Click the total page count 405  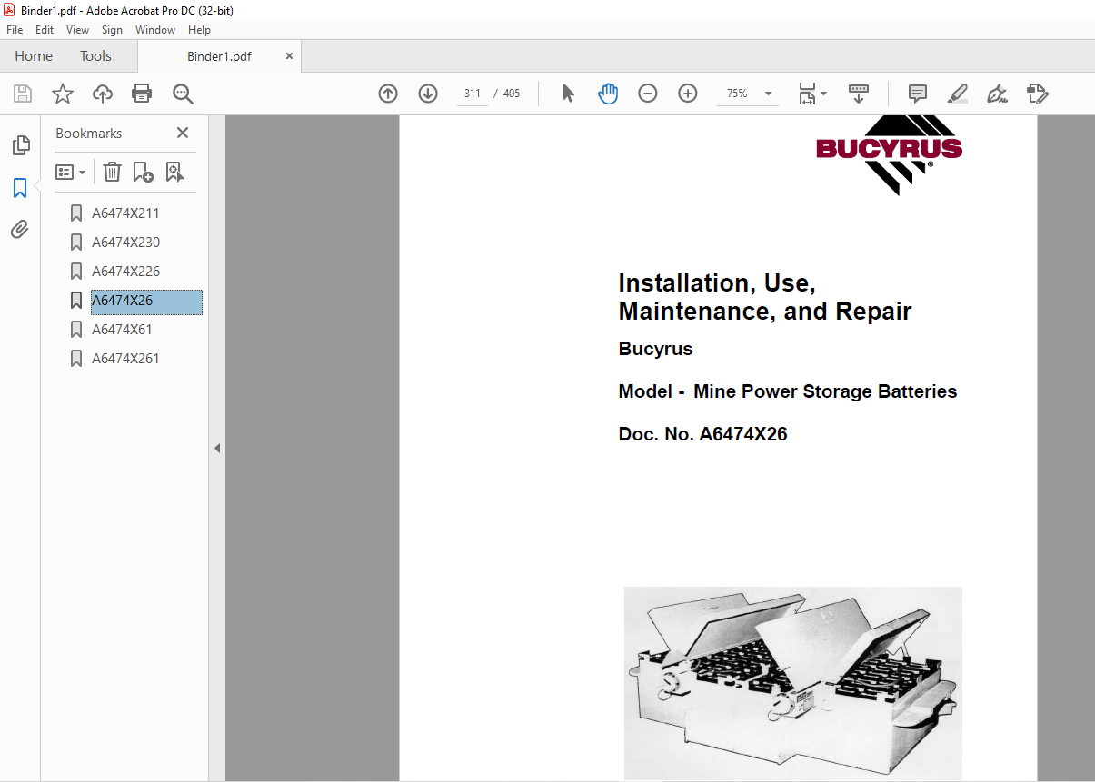click(x=512, y=94)
